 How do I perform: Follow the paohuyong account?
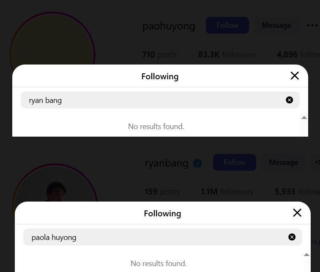(227, 25)
